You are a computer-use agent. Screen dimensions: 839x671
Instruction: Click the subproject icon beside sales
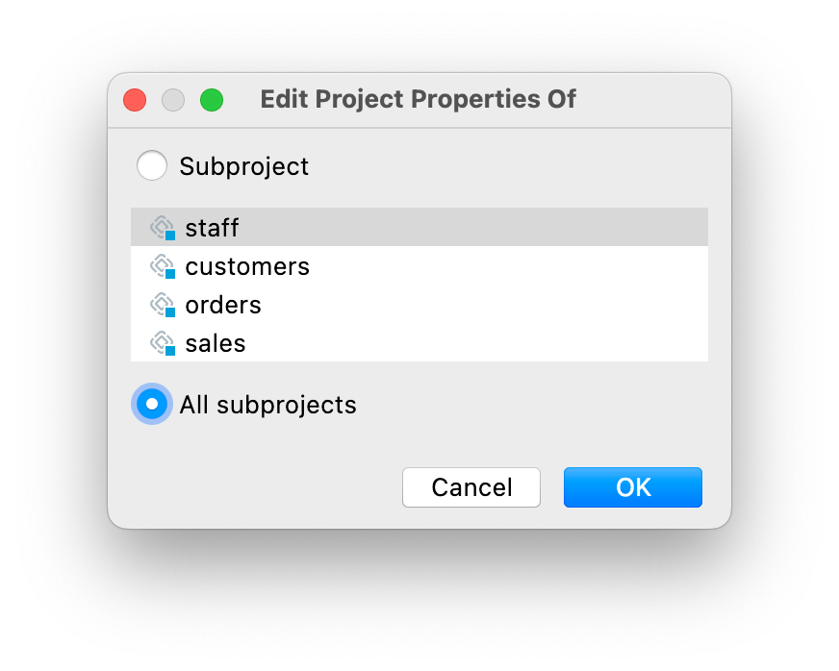[163, 343]
